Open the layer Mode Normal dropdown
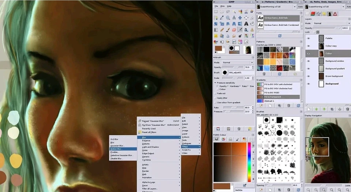This screenshot has width=351, height=192. click(332, 23)
